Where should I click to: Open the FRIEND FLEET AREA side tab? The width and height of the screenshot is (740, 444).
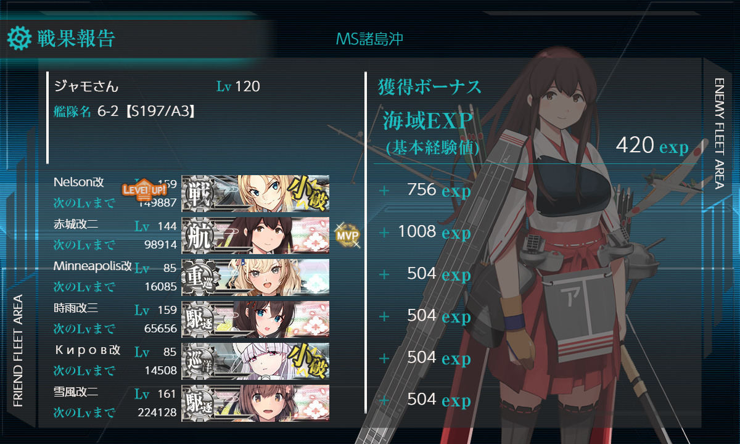[18, 351]
